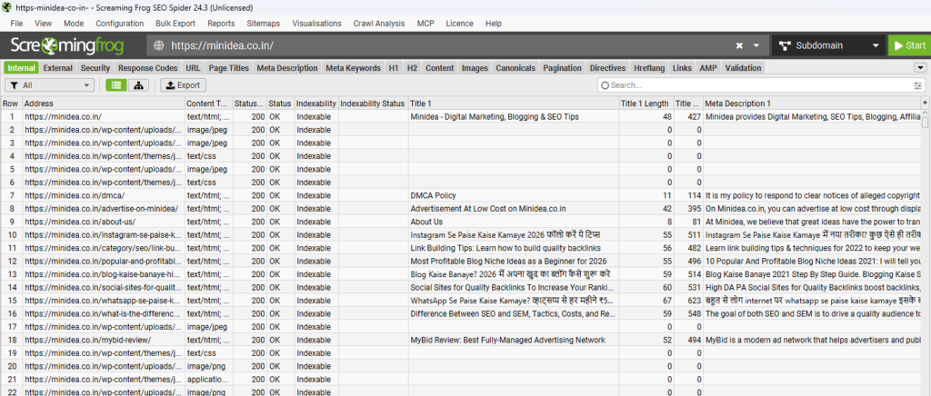
Task: Switch to the H1 tab
Action: coord(394,67)
